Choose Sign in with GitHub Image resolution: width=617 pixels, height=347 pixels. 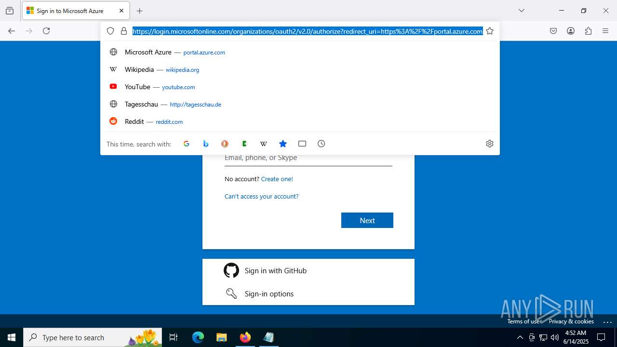(x=308, y=271)
